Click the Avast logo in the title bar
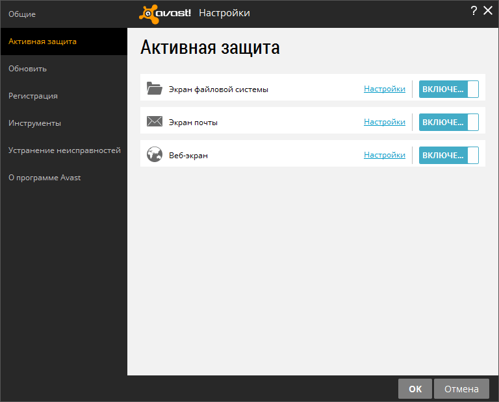 click(x=164, y=14)
